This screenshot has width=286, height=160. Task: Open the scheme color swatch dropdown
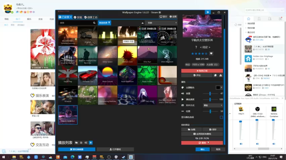click(219, 87)
